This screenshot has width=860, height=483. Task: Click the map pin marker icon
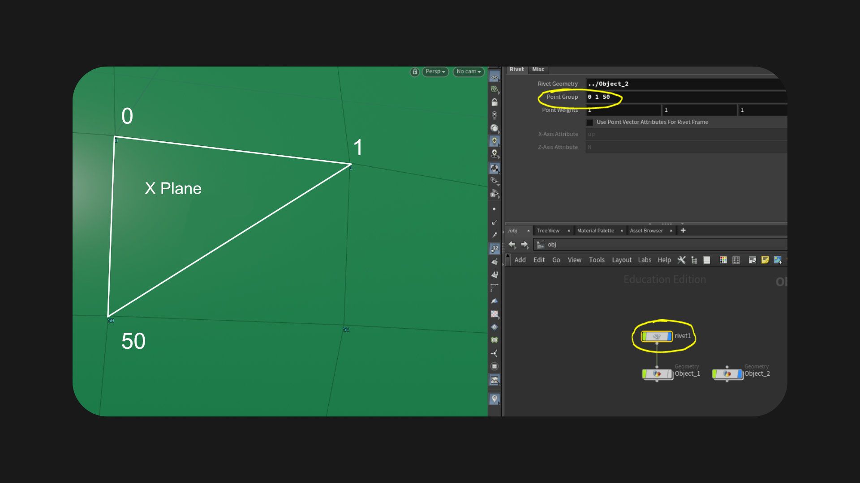pos(494,399)
